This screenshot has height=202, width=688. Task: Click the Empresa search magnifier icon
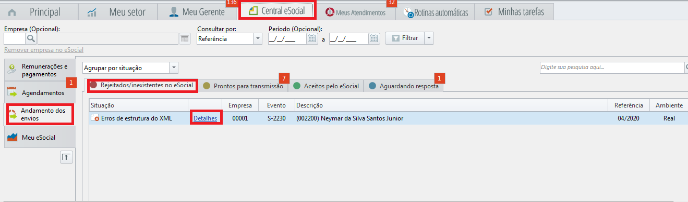pyautogui.click(x=31, y=38)
